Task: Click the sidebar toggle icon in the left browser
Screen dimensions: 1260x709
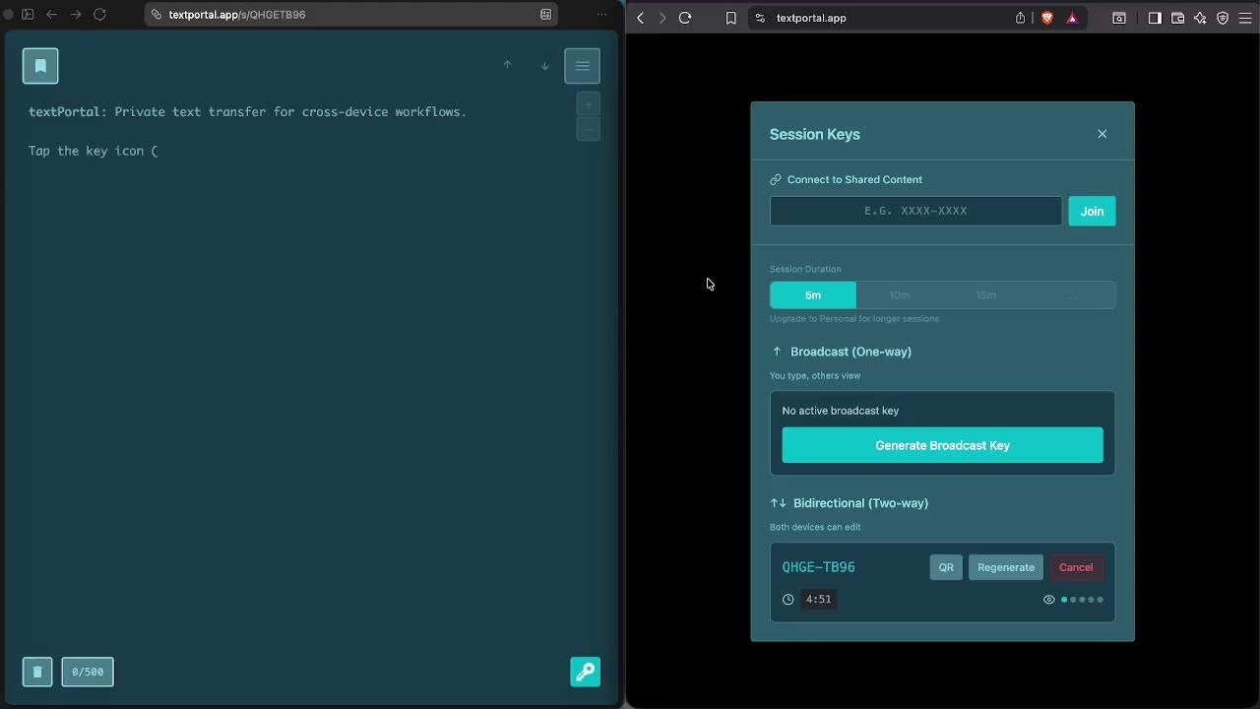Action: point(28,15)
